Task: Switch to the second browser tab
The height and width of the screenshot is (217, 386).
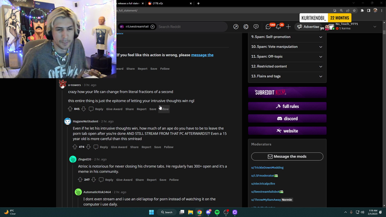Action: click(170, 4)
